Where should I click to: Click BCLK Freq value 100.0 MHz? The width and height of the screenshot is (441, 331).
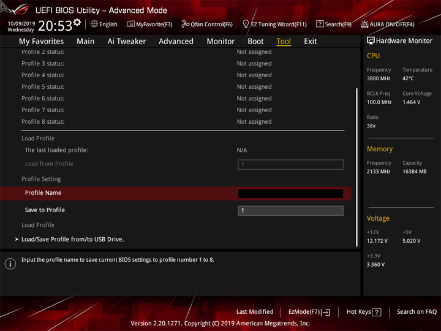pyautogui.click(x=379, y=102)
